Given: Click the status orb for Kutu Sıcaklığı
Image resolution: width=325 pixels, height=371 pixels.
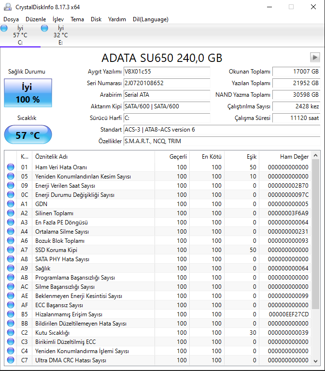Looking at the screenshot, I should click(11, 332).
